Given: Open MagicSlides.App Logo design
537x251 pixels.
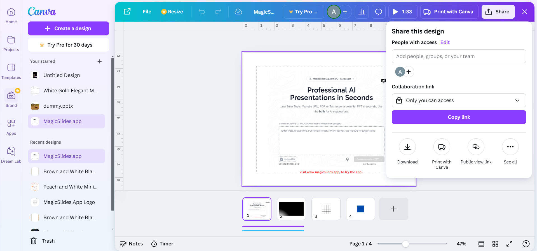Looking at the screenshot, I should tap(67, 202).
